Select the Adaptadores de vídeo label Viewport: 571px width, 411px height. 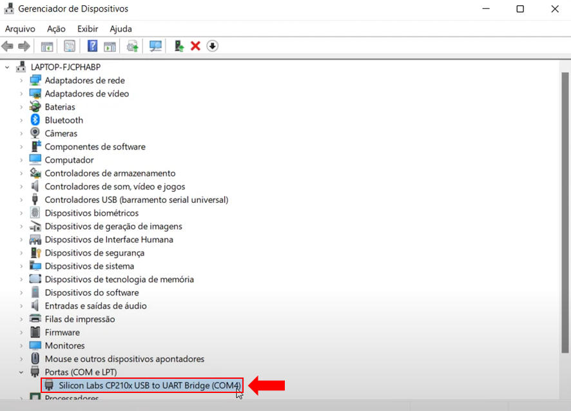[x=86, y=93]
